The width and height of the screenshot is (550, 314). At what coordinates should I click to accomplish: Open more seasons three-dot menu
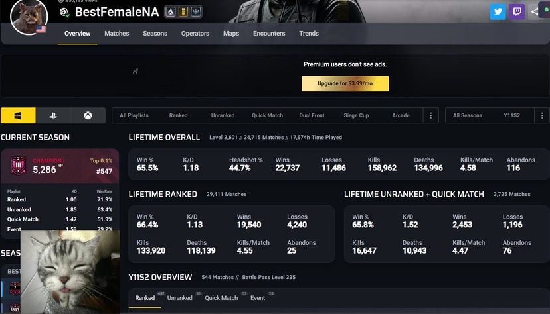[x=542, y=115]
